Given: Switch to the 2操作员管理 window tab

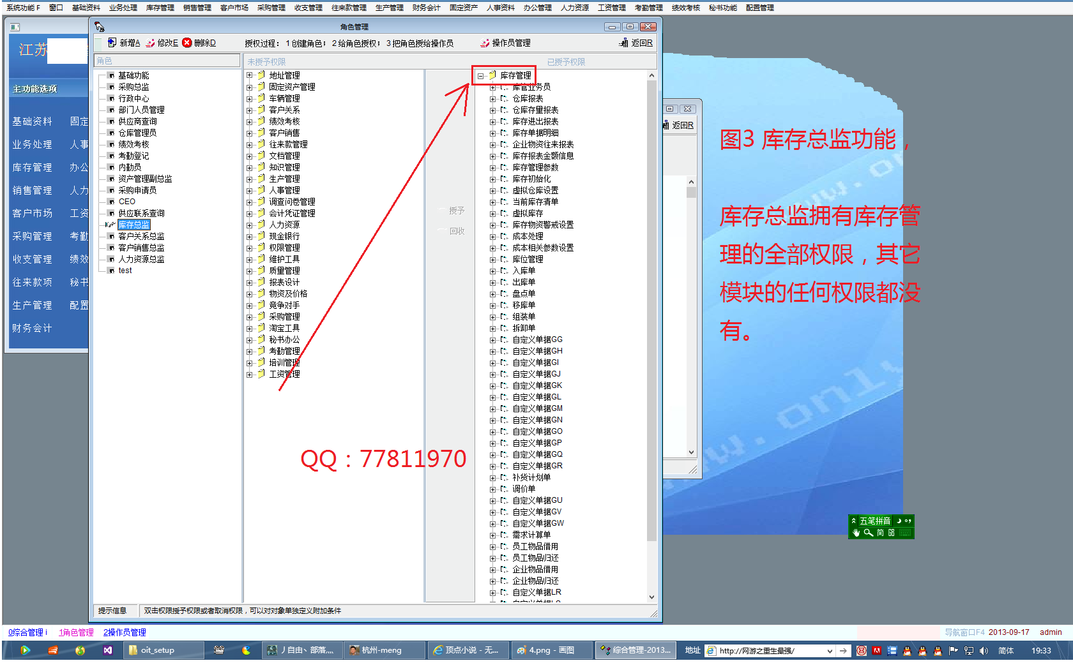Looking at the screenshot, I should coord(125,632).
